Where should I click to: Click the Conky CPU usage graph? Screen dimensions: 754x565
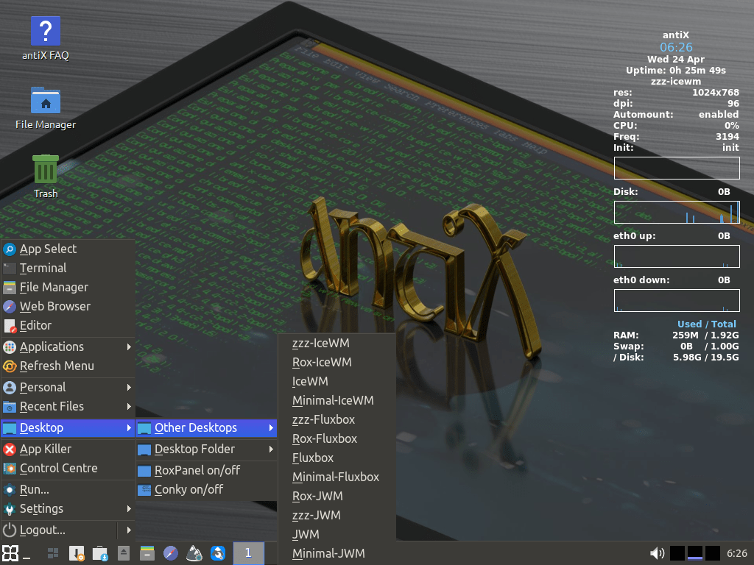677,168
